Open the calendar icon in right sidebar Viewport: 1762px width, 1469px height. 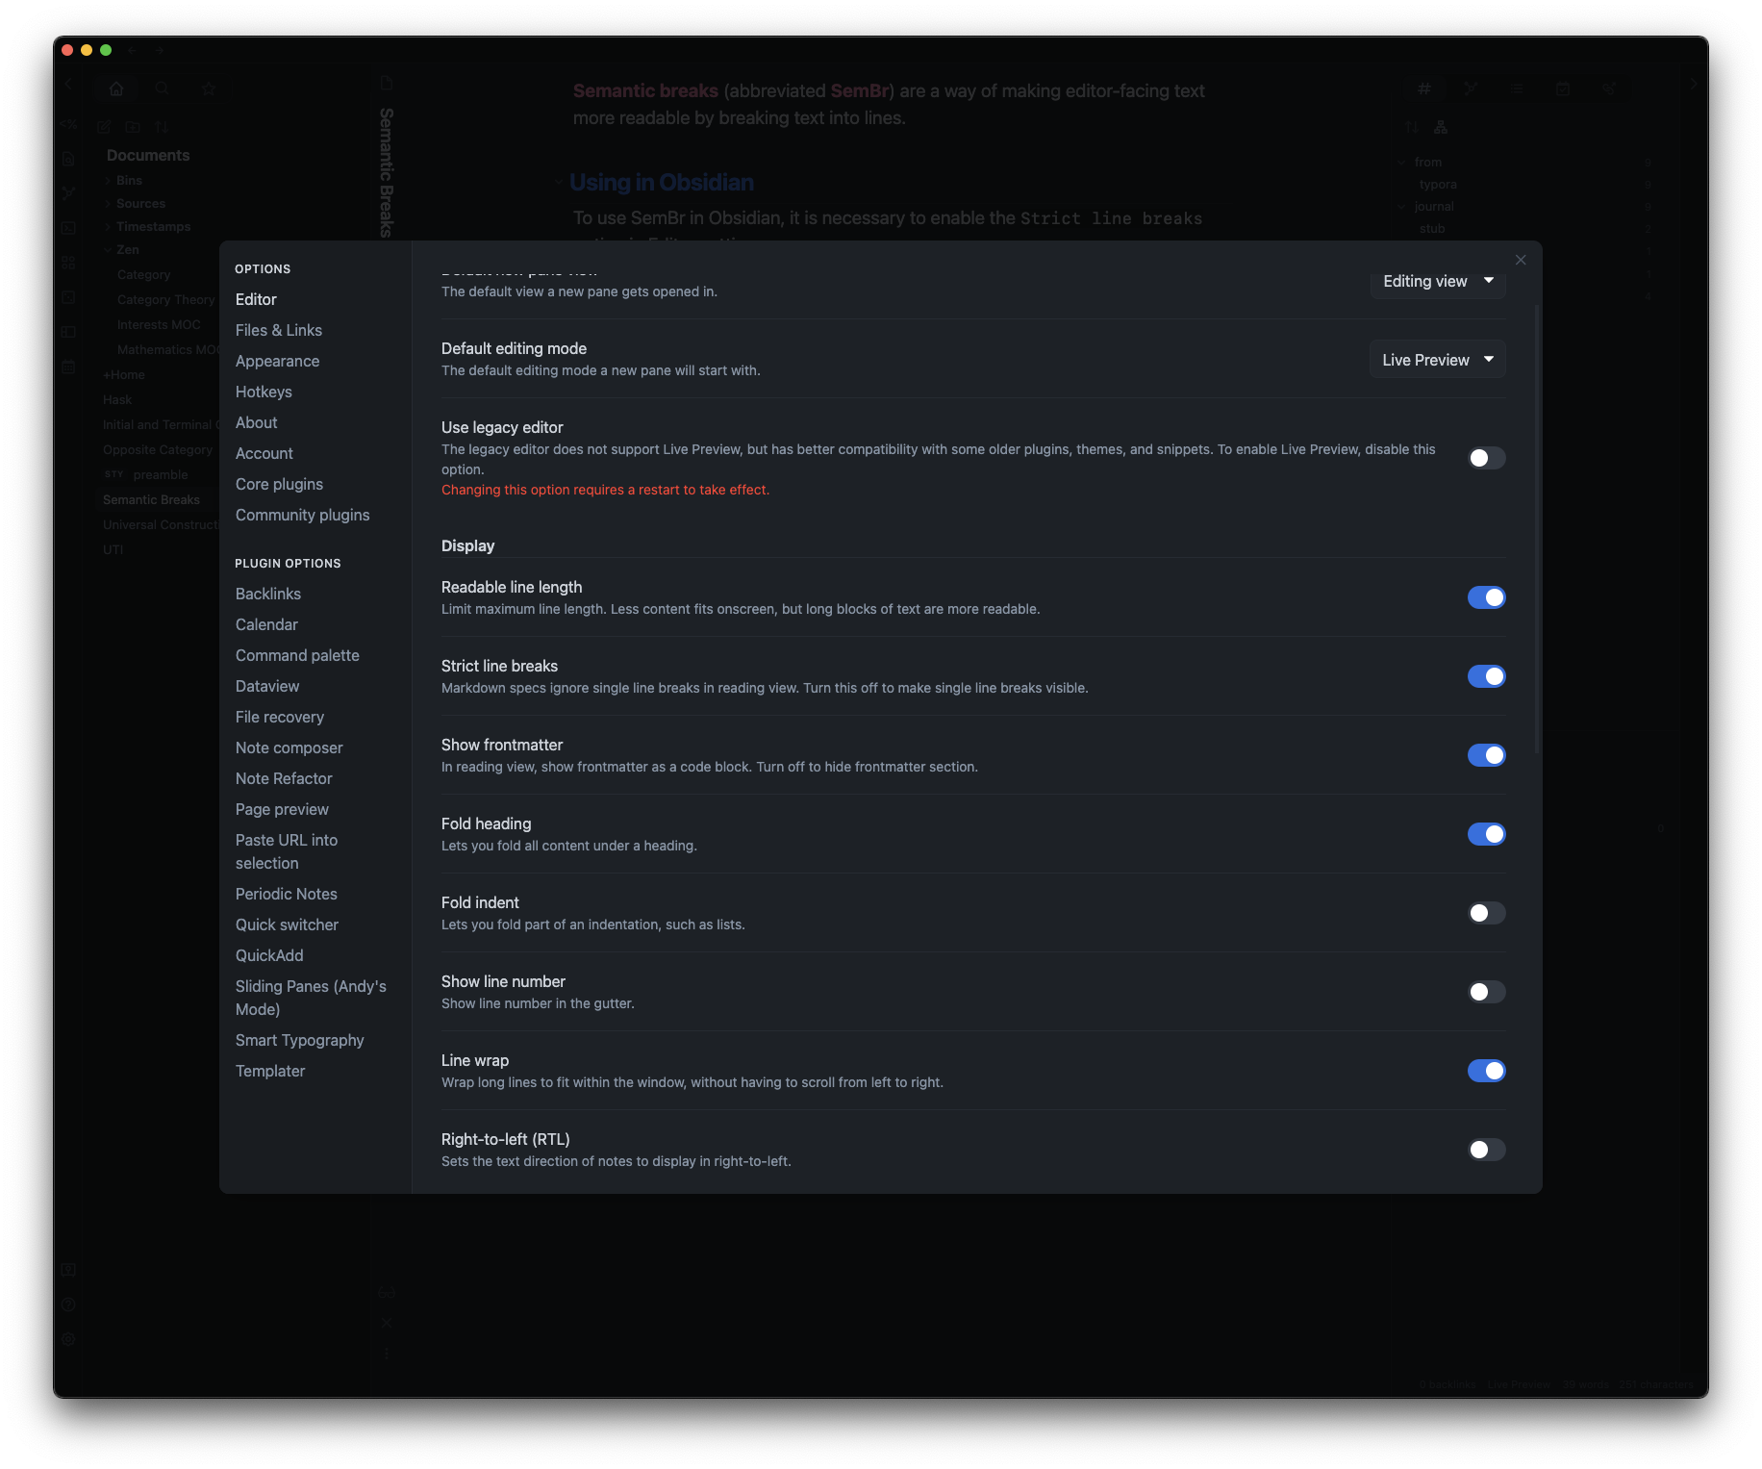(x=1563, y=89)
